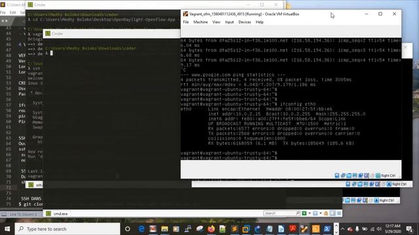Open Cortana circle on taskbar
The height and width of the screenshot is (235, 419).
(128, 229)
